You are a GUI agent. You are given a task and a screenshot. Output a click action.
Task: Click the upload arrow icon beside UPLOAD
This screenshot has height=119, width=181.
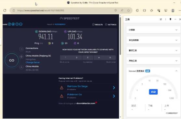(65, 32)
